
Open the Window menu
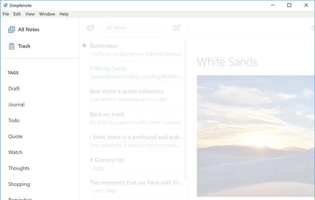tap(47, 14)
